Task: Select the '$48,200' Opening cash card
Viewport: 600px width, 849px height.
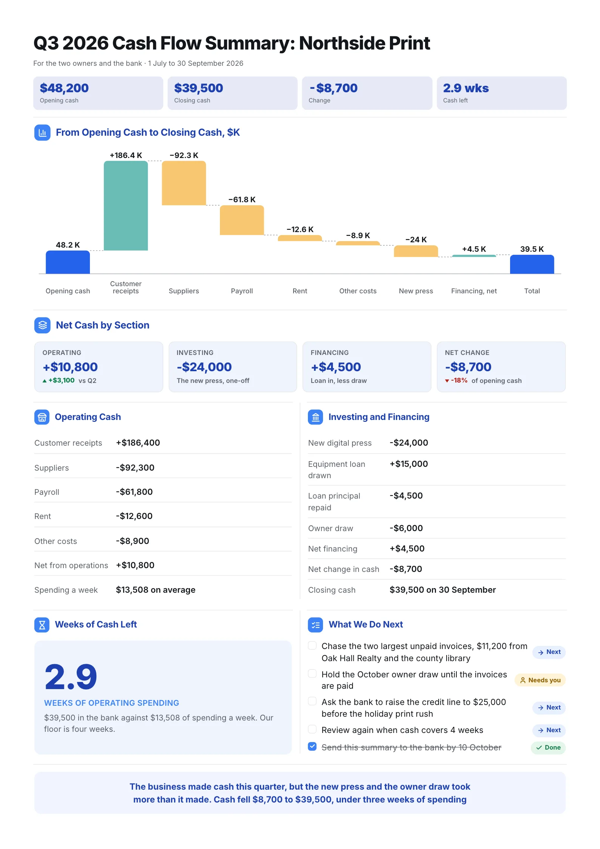Action: click(x=98, y=93)
